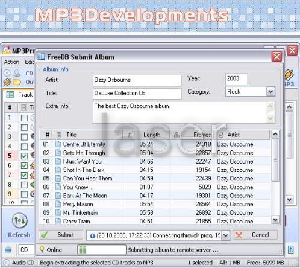Image resolution: width=300 pixels, height=268 pixels.
Task: Click the submission progress bar
Action: 102,250
